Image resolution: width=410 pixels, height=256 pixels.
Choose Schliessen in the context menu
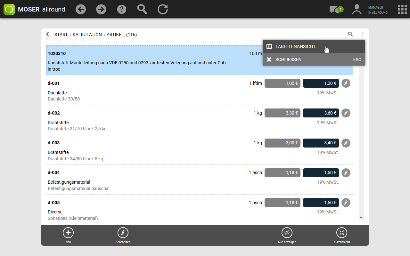288,60
